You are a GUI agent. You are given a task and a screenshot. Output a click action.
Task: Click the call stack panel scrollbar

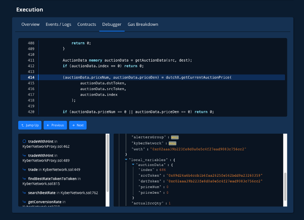(108, 163)
